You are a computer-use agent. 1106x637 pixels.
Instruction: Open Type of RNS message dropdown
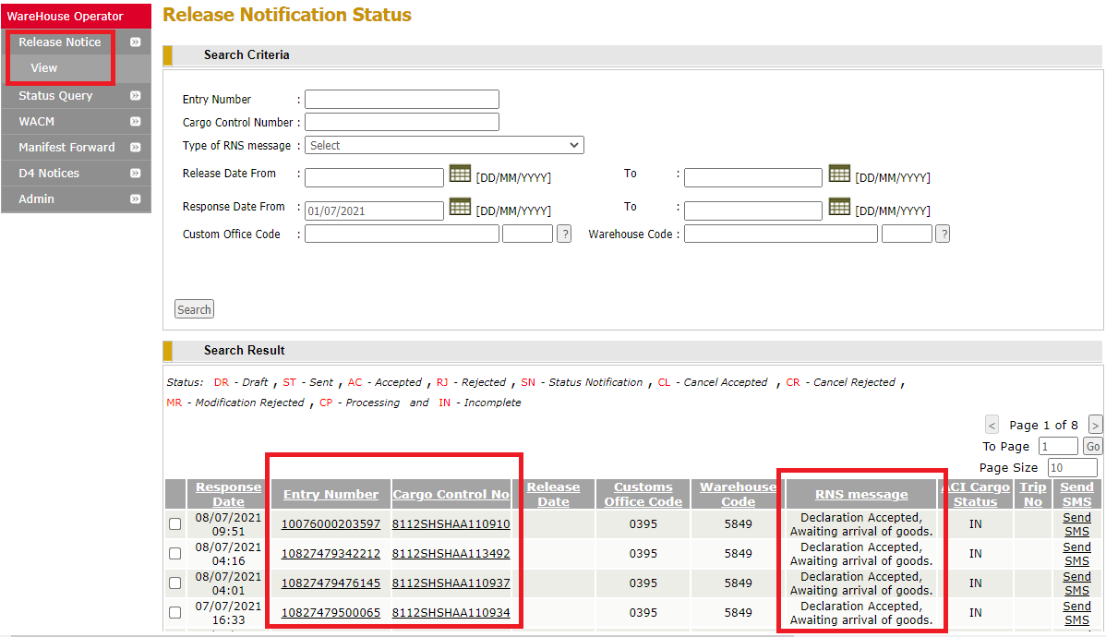pyautogui.click(x=444, y=145)
